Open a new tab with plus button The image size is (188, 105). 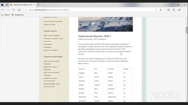39,5
